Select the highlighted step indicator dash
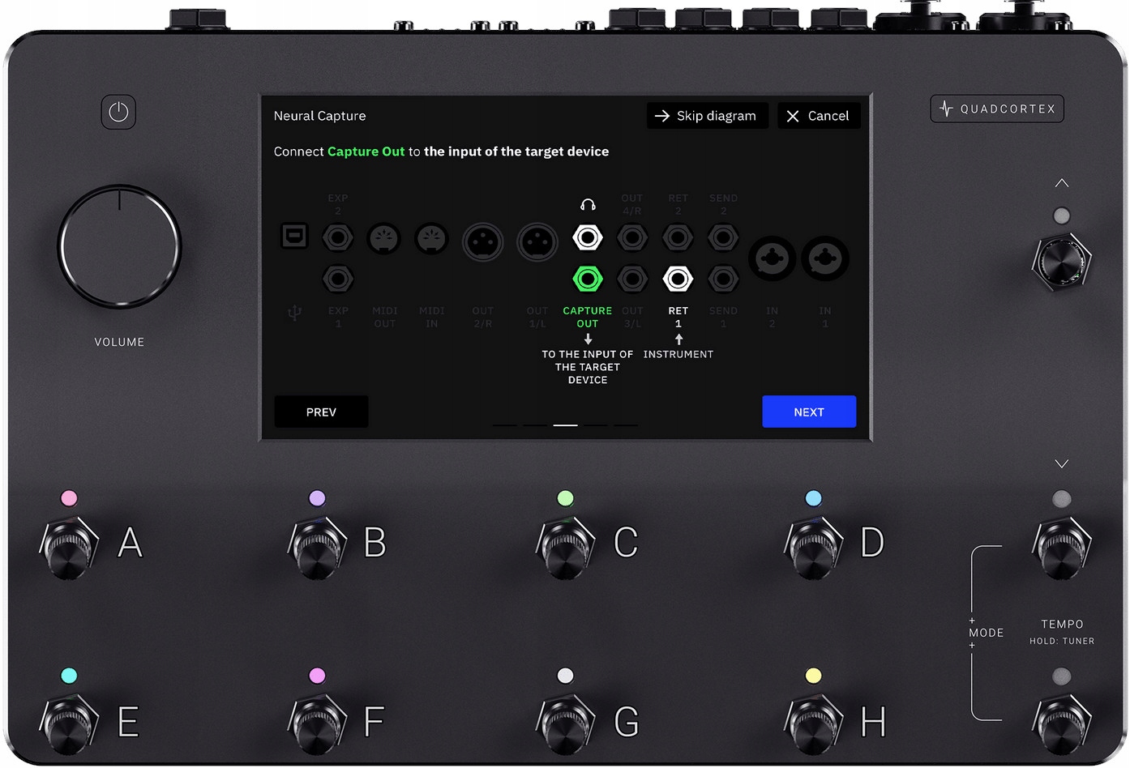This screenshot has width=1130, height=768. pos(565,425)
